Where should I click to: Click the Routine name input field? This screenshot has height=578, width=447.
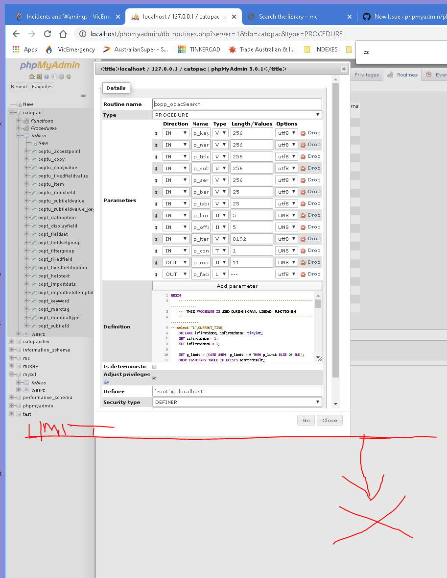coord(237,104)
